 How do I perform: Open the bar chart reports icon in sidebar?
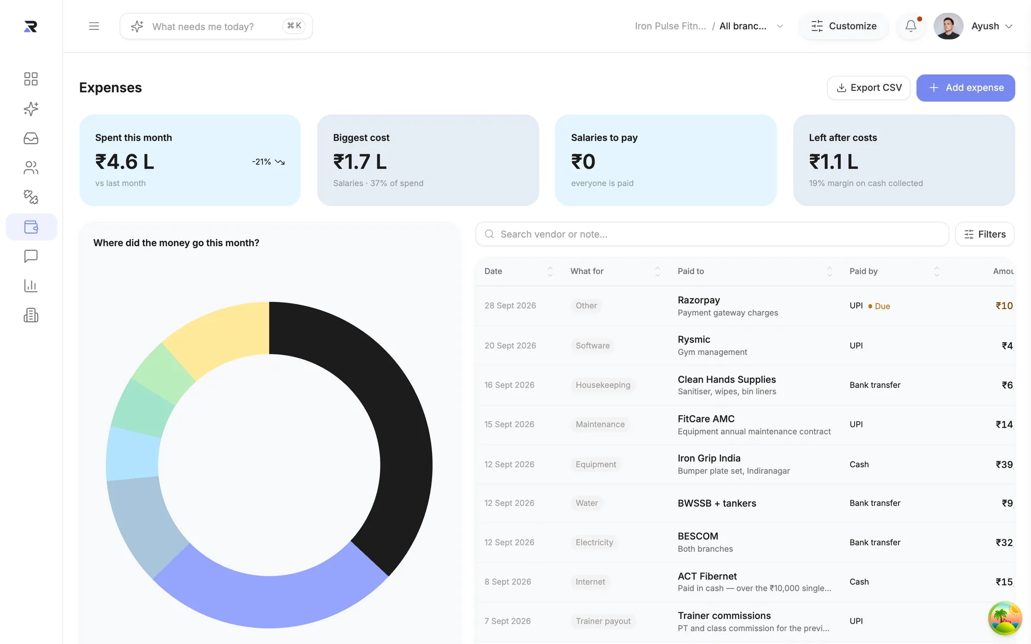[31, 285]
